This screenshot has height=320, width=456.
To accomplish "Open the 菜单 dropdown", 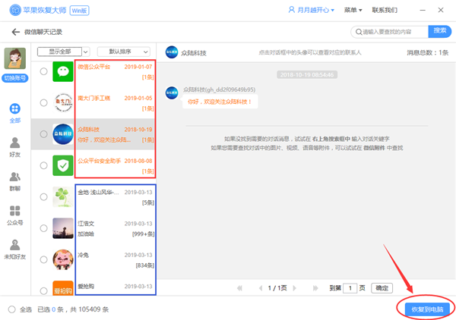I will pyautogui.click(x=353, y=10).
